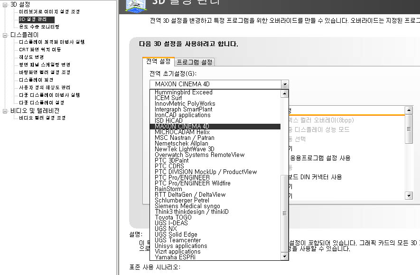Click the dropdown list scroll up arrow
Viewport: 420px width, 275px height.
(284, 93)
